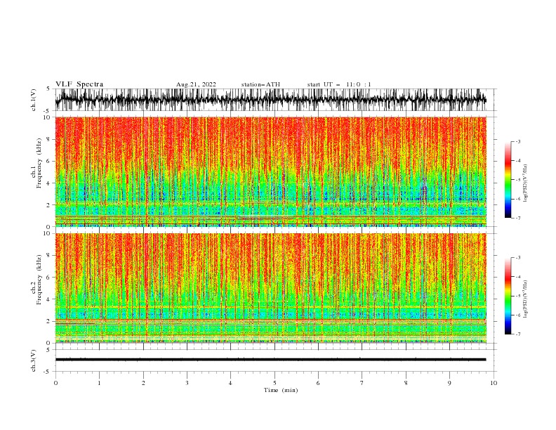Click the 'VLF Spectra' title text
556x430 pixels.
(79, 84)
